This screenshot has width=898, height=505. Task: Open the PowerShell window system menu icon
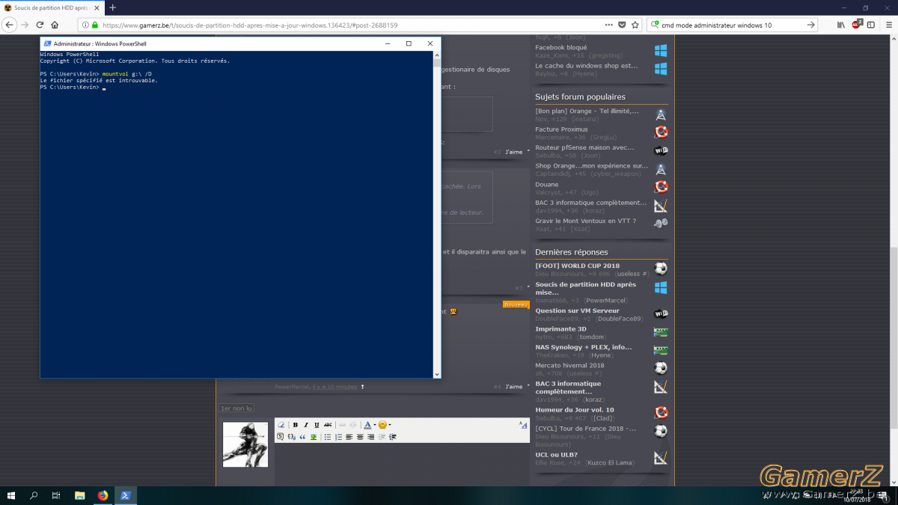[47, 43]
